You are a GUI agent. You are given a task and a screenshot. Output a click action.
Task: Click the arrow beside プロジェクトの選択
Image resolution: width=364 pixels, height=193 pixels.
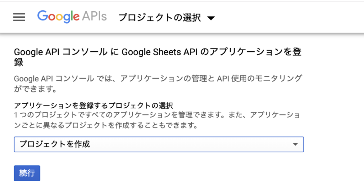pyautogui.click(x=211, y=18)
